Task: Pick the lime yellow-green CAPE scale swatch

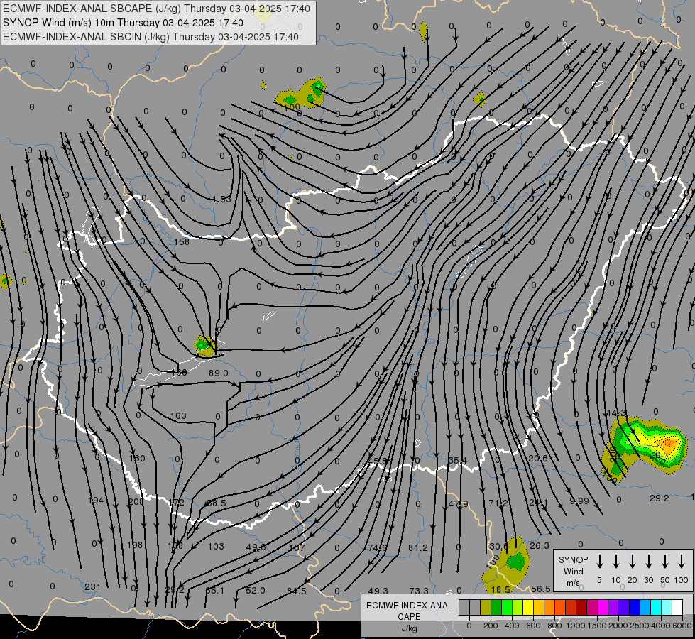Action: (518, 608)
